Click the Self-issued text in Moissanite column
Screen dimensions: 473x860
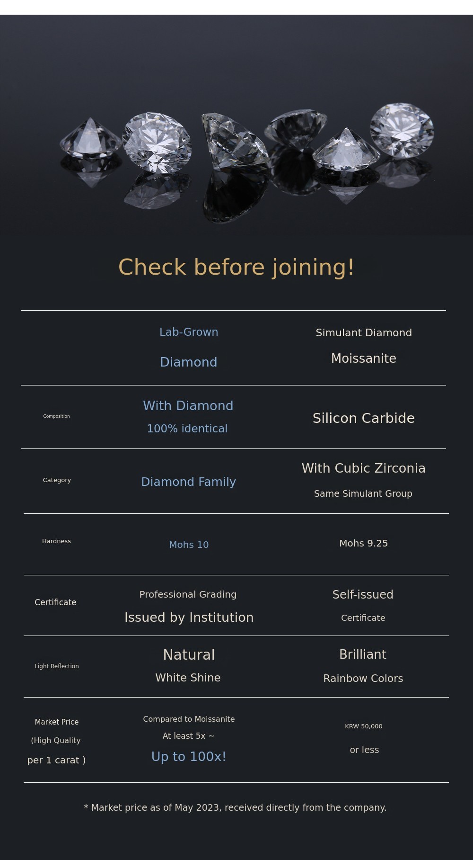(x=363, y=595)
